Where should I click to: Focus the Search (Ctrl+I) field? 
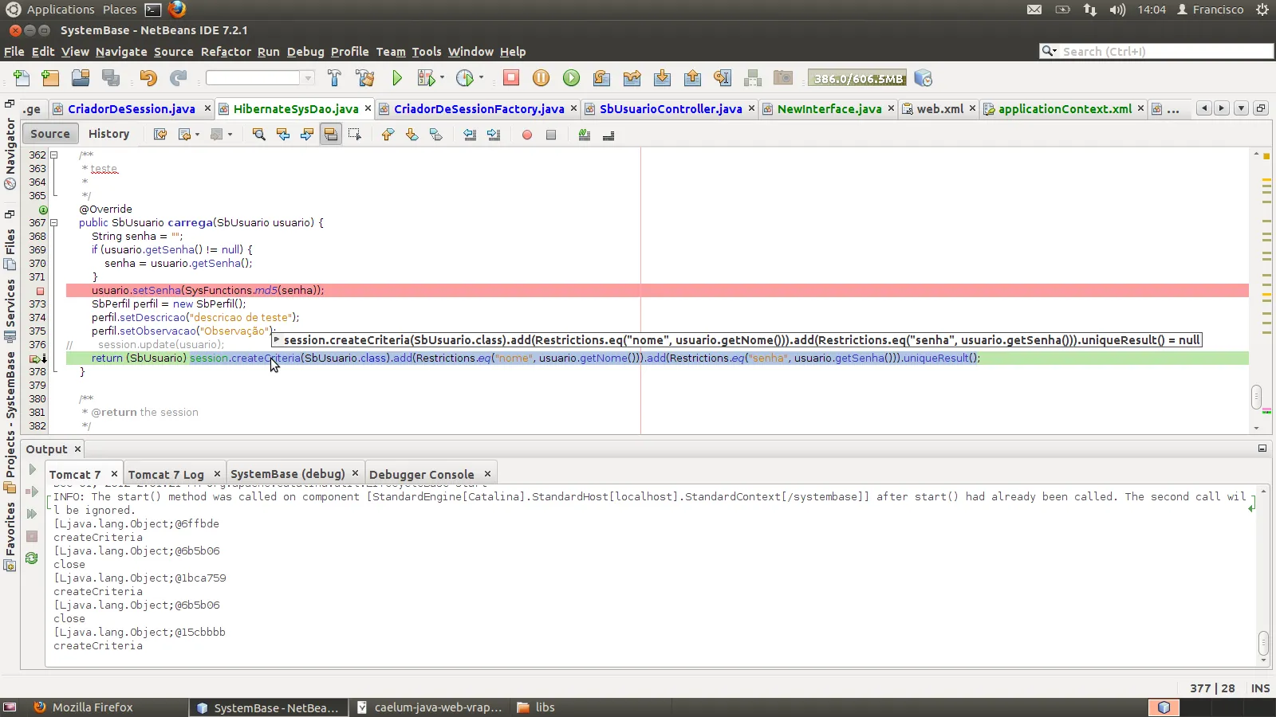coord(1156,51)
